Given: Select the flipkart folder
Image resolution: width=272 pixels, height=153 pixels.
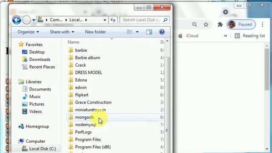Looking at the screenshot, I should pos(82,95).
